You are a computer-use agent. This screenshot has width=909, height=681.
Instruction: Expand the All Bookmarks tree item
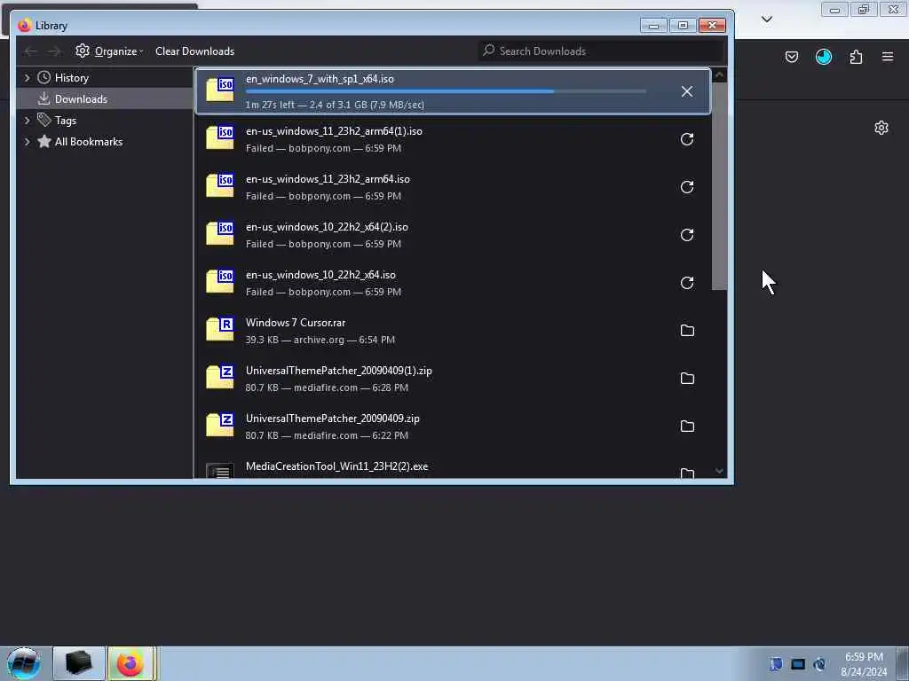tap(27, 142)
